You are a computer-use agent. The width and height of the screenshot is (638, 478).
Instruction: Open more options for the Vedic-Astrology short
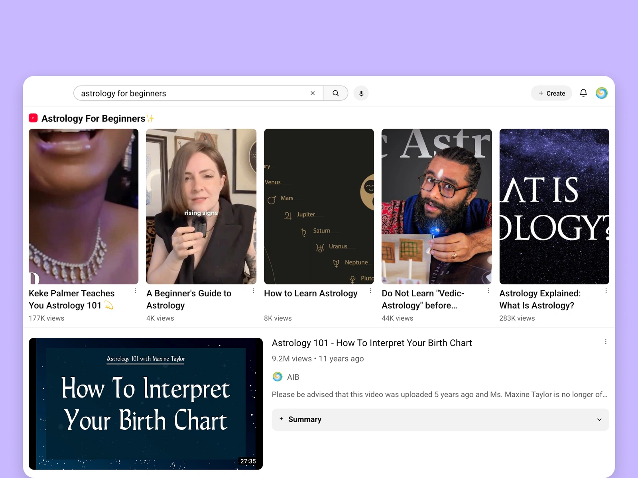488,291
